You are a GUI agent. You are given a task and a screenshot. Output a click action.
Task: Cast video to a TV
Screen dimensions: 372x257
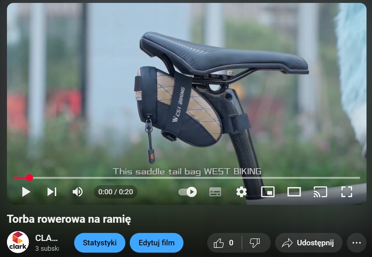320,192
